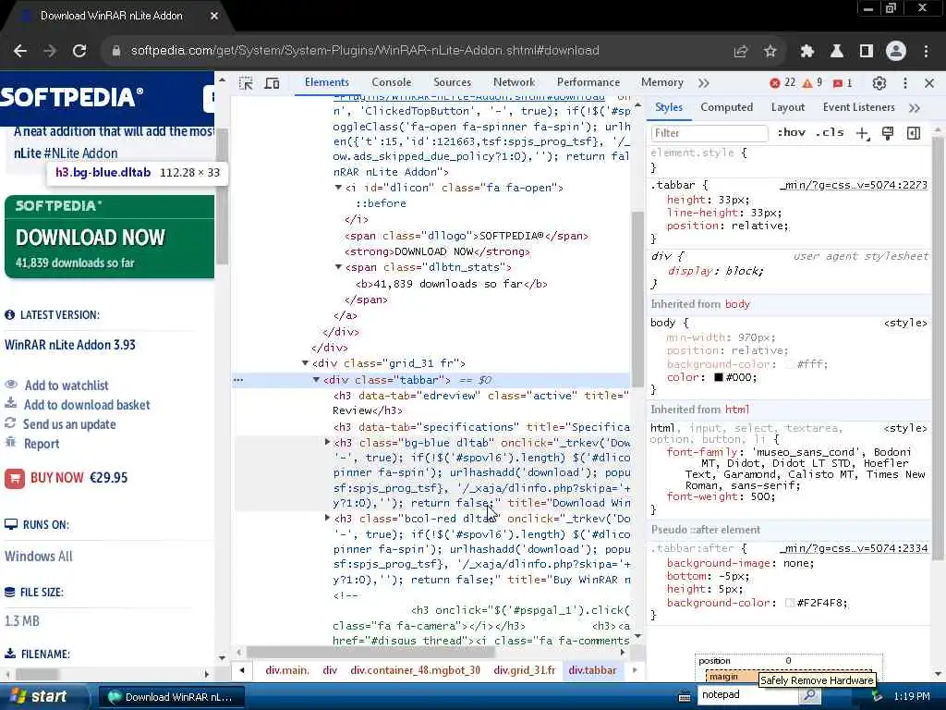
Task: Open the css source link ending in :2273
Action: coord(853,185)
